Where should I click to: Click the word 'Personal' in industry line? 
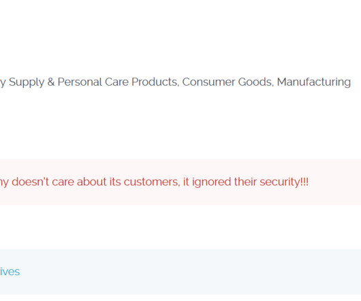pos(80,82)
